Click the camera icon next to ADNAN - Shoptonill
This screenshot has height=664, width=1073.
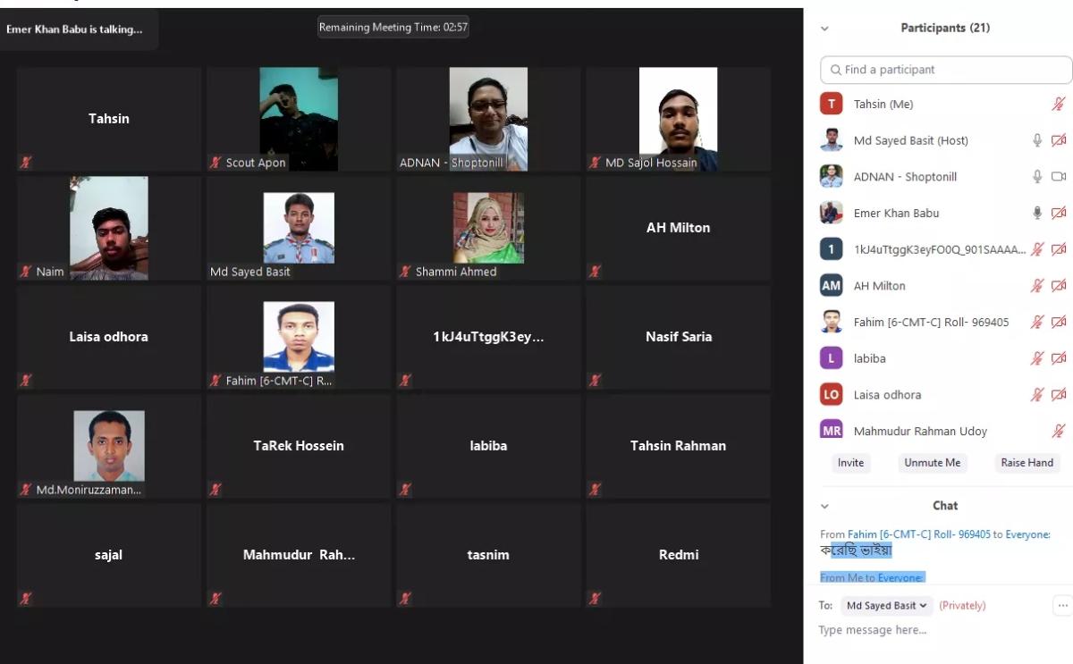pyautogui.click(x=1059, y=177)
